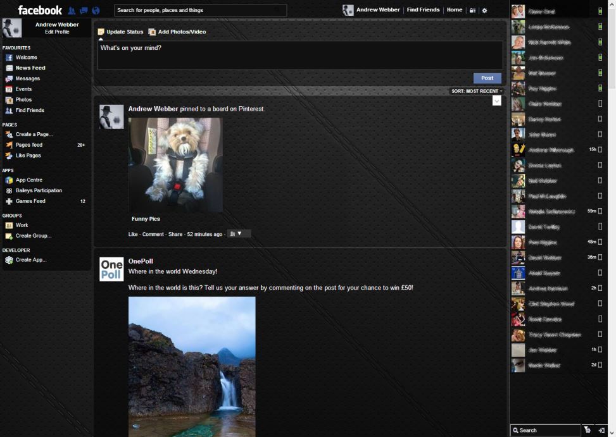616x437 pixels.
Task: Click Andrew Webber name in Pinterest post
Action: point(153,109)
